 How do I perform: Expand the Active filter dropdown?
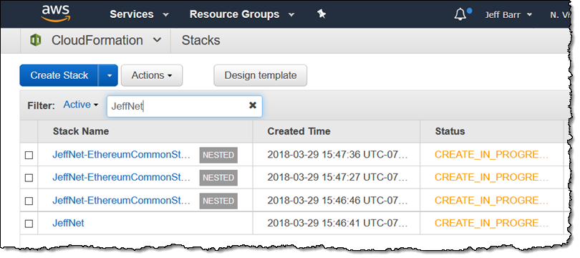[x=81, y=105]
